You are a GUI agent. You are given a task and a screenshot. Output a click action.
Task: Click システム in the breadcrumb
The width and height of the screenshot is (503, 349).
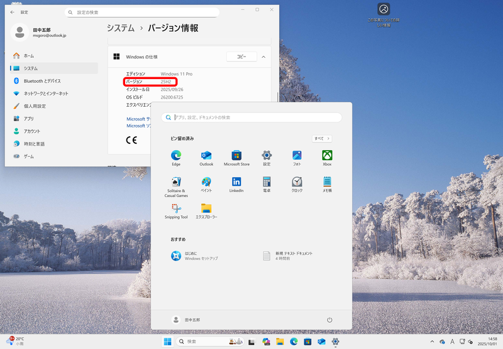coord(121,28)
